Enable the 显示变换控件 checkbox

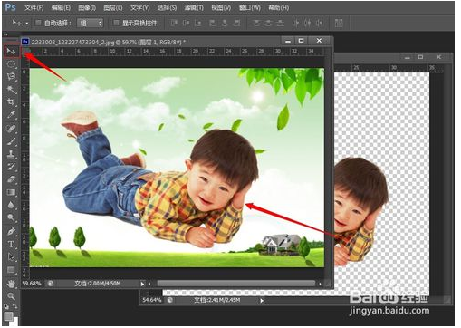click(x=116, y=23)
